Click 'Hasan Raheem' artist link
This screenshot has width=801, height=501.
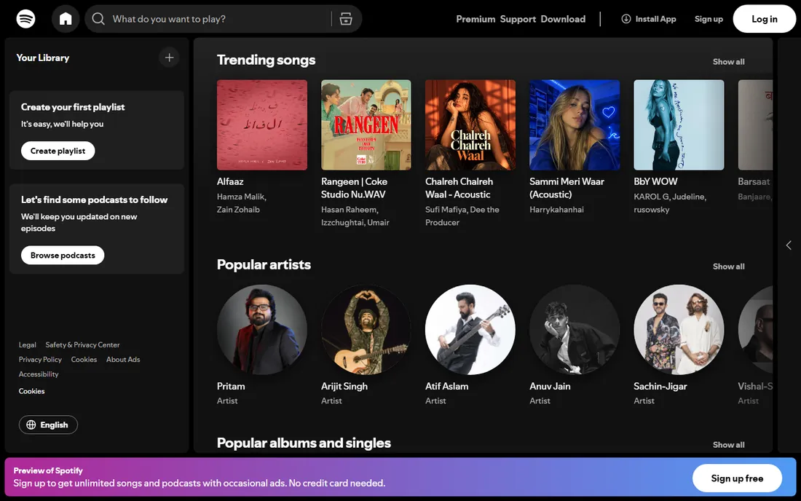(349, 210)
